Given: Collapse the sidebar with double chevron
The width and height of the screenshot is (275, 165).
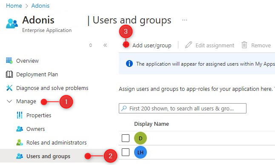Looking at the screenshot, I should (105, 45).
